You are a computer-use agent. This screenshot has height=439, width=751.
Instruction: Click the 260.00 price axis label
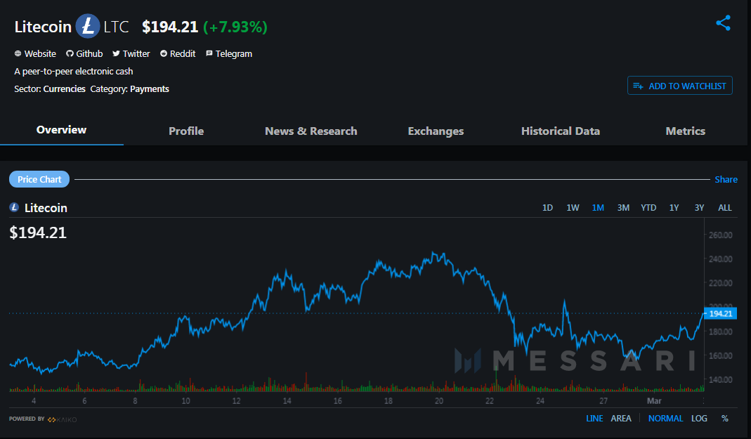[x=720, y=235]
